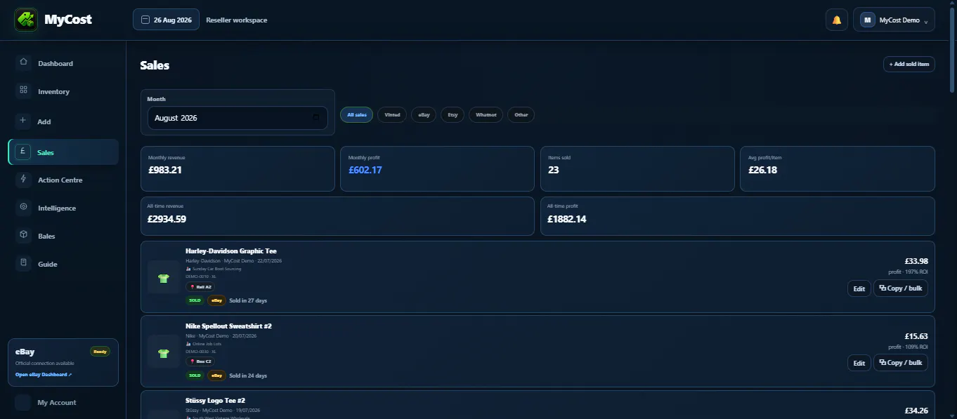957x419 pixels.
Task: Edit the Nike Spellout Sweatshirt #2 sale
Action: 859,363
